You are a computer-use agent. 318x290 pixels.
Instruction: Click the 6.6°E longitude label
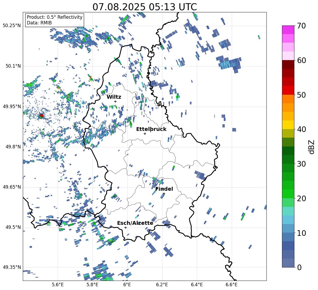232,285
